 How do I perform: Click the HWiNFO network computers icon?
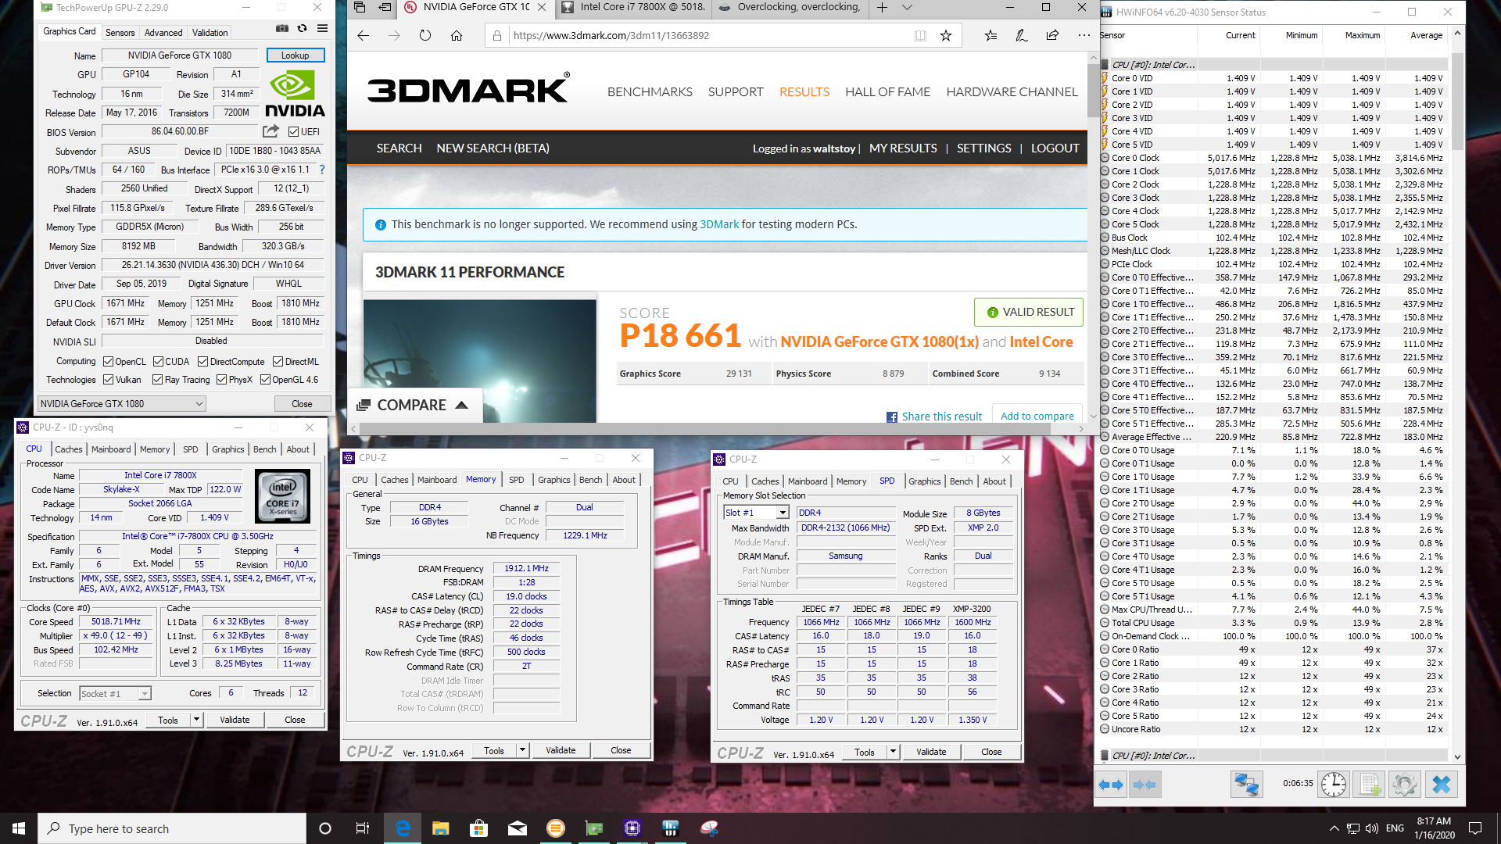click(x=1246, y=785)
